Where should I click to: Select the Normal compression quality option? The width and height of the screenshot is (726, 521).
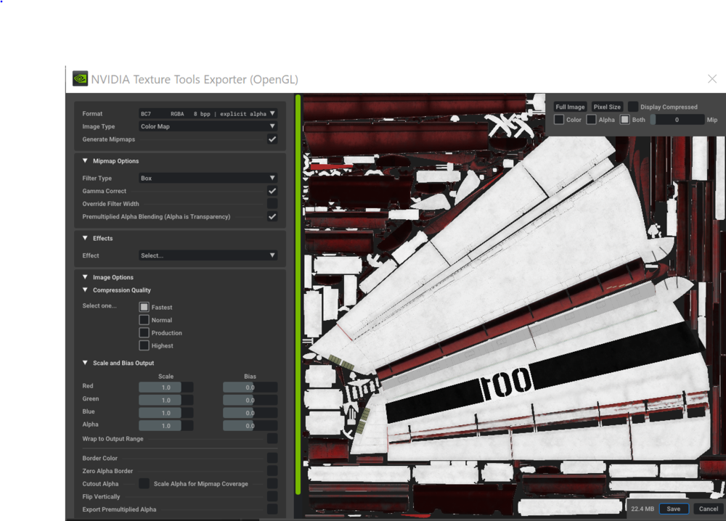144,320
